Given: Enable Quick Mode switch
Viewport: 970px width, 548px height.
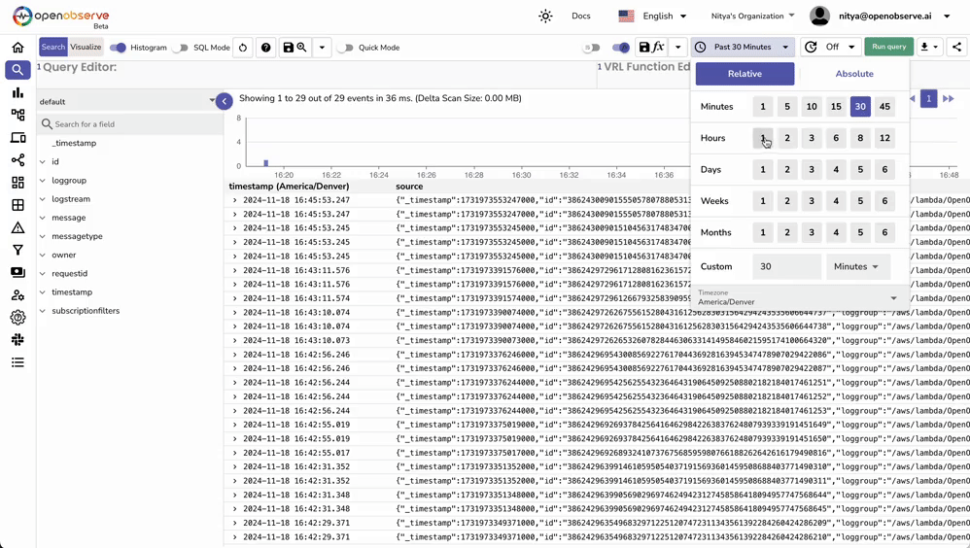Looking at the screenshot, I should click(345, 48).
